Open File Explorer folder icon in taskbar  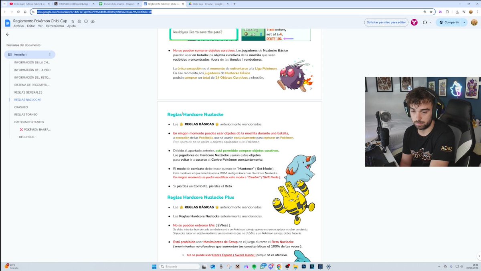coord(295,267)
